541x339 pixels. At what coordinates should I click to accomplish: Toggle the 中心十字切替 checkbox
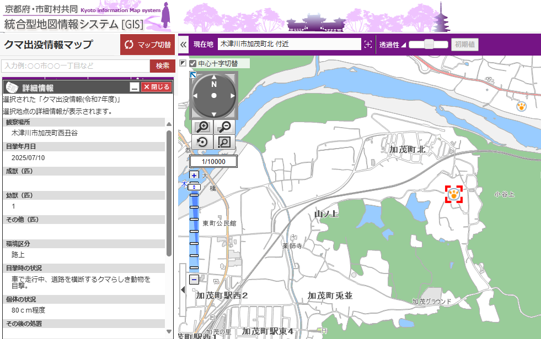192,63
